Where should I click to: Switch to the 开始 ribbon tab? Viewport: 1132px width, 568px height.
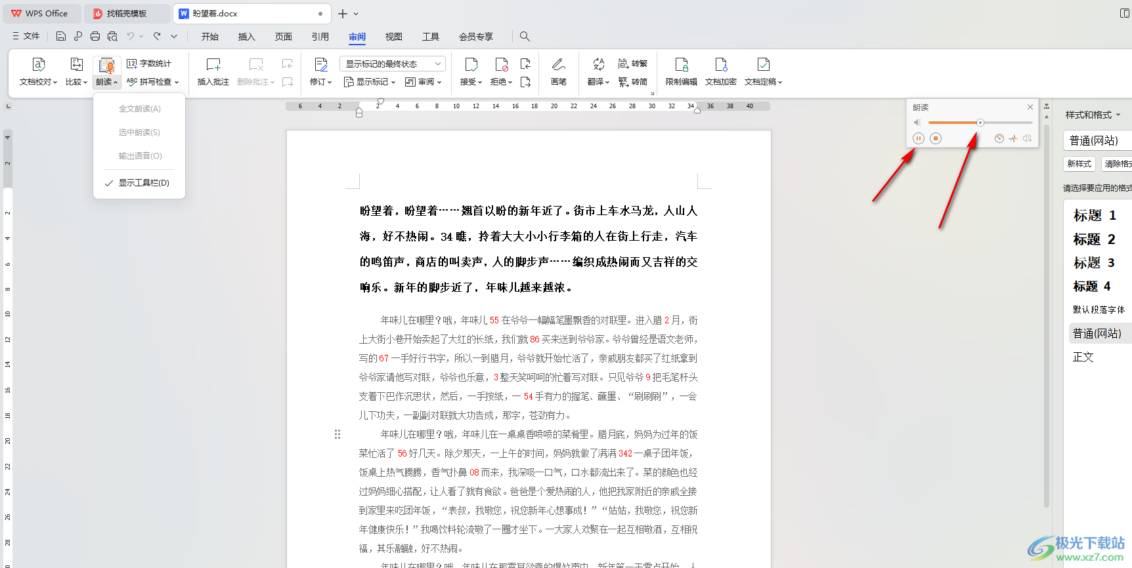[210, 37]
